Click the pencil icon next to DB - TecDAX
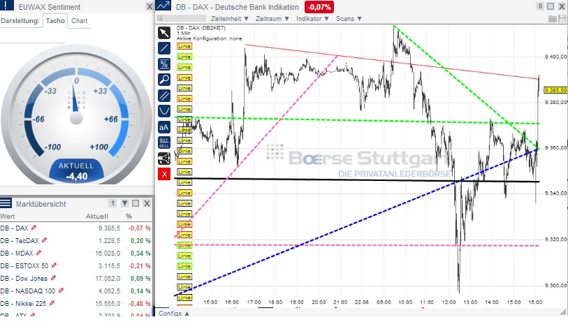The width and height of the screenshot is (568, 322). [x=45, y=240]
